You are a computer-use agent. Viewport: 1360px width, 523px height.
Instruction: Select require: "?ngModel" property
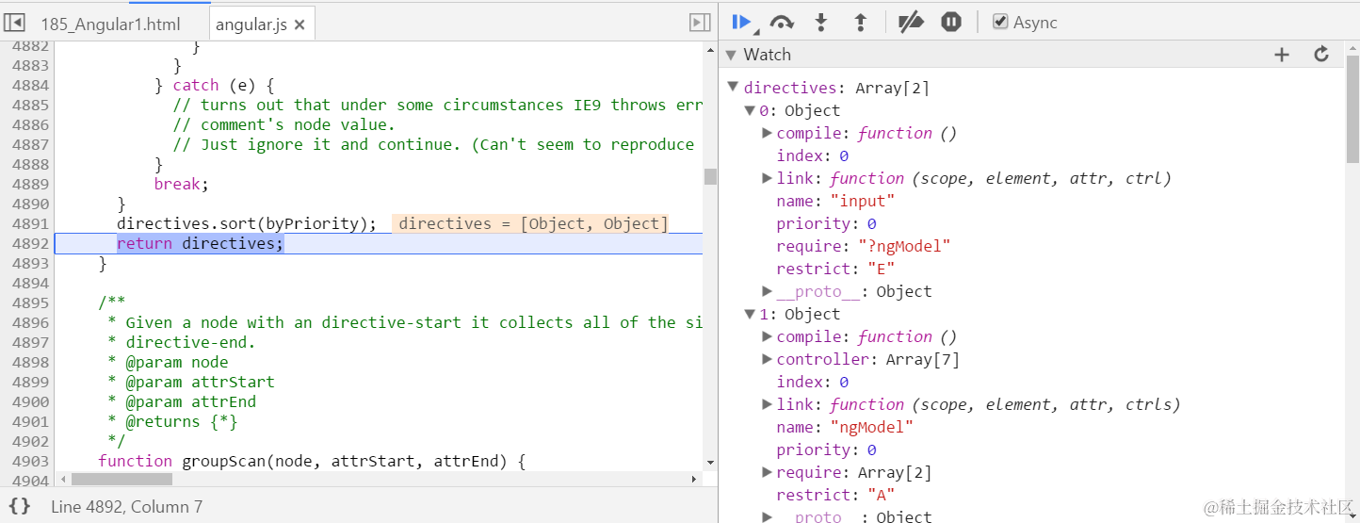coord(864,246)
